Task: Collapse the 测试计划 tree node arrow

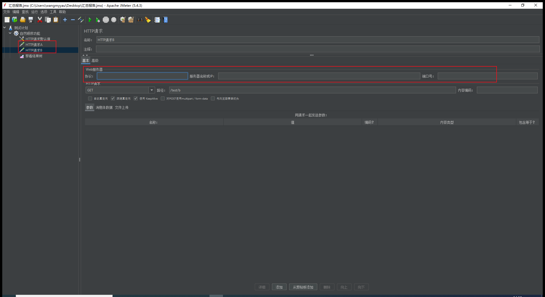Action: [5, 28]
